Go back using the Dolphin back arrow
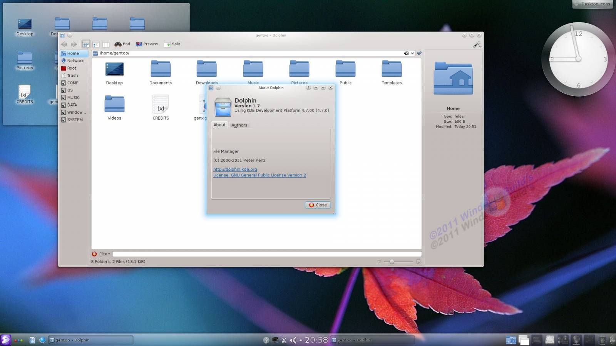Screen dimensions: 616x346 tap(64, 44)
